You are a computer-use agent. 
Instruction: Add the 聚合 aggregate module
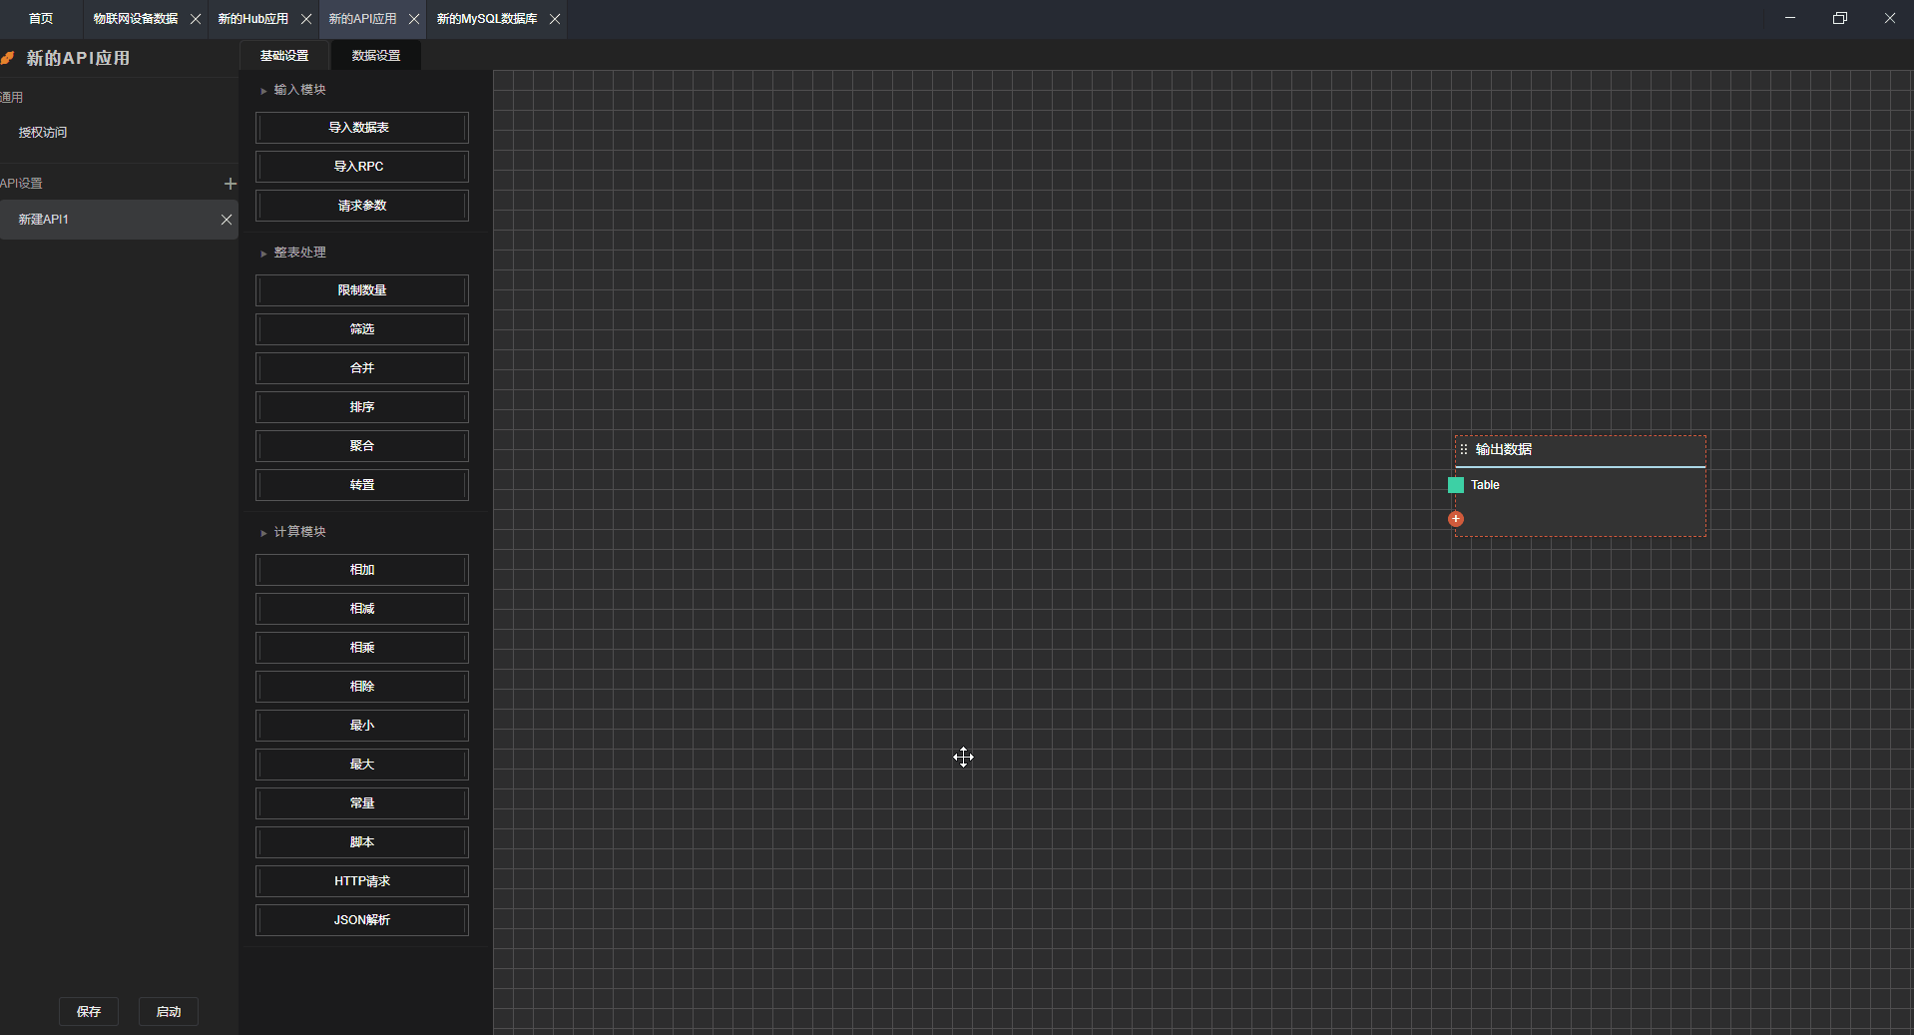tap(362, 446)
